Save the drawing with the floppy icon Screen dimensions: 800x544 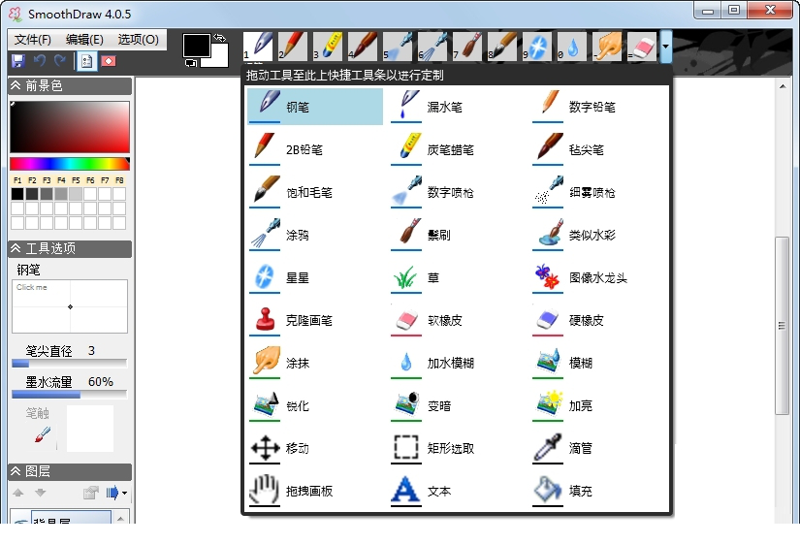pyautogui.click(x=18, y=61)
